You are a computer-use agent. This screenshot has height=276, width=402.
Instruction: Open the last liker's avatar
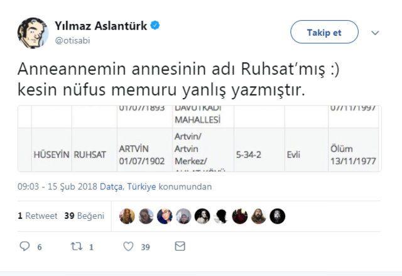click(x=277, y=216)
